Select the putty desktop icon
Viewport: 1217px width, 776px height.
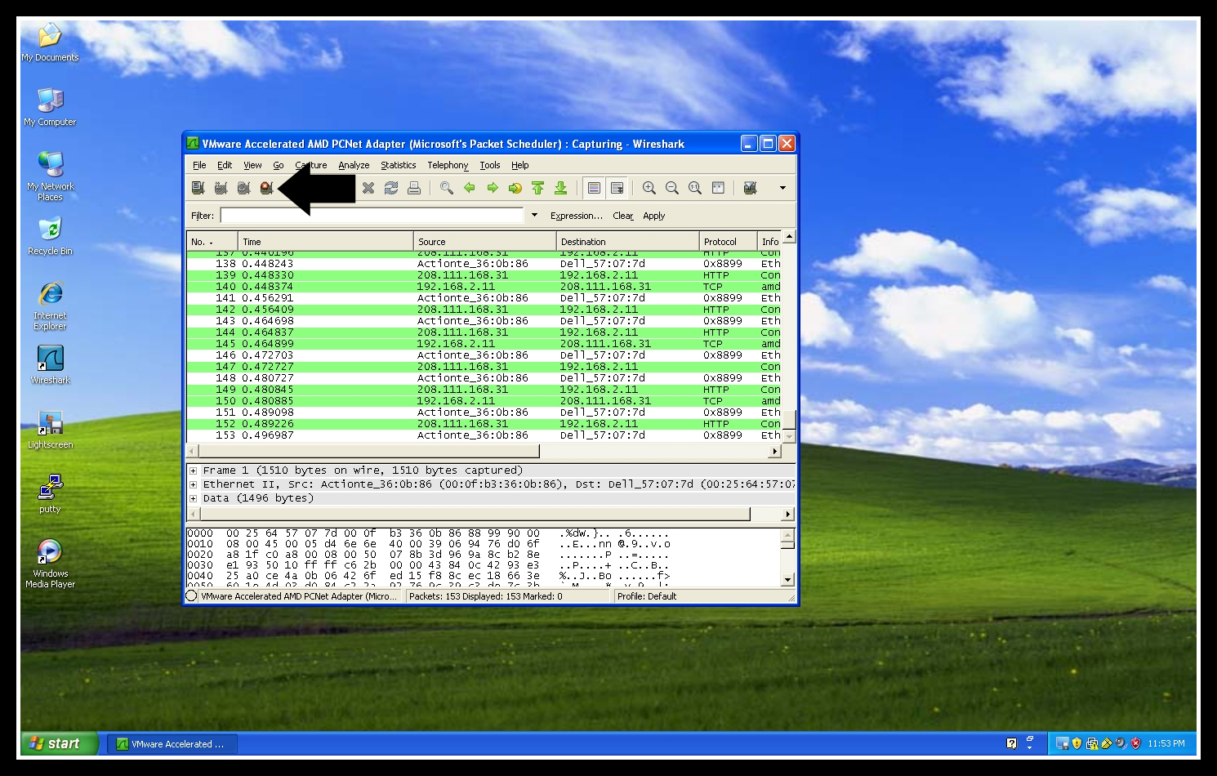tap(50, 493)
